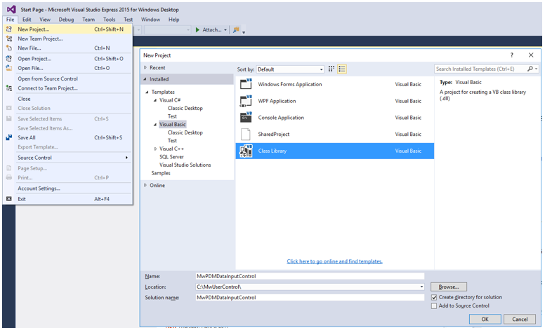Screen dimensions: 545x330
Task: Click the green Attach play icon
Action: coord(197,30)
